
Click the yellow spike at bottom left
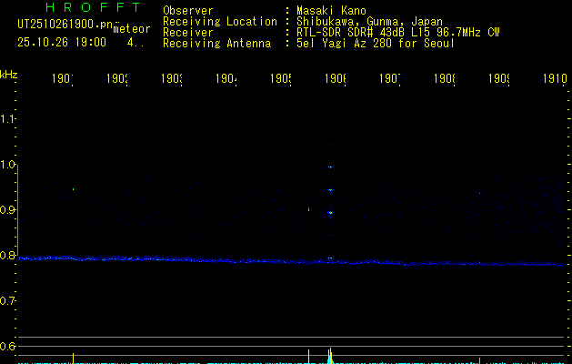point(73,358)
